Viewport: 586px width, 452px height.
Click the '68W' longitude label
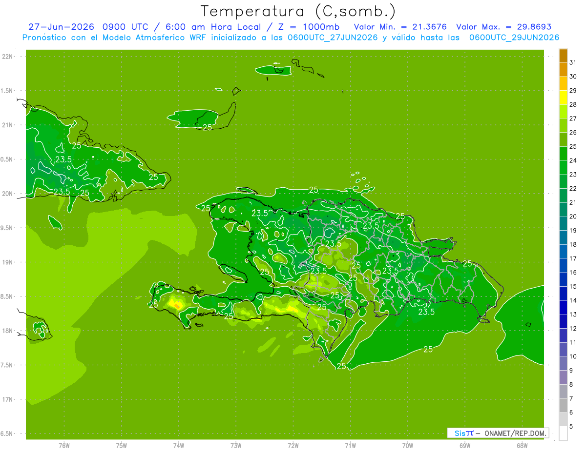tap(522, 445)
